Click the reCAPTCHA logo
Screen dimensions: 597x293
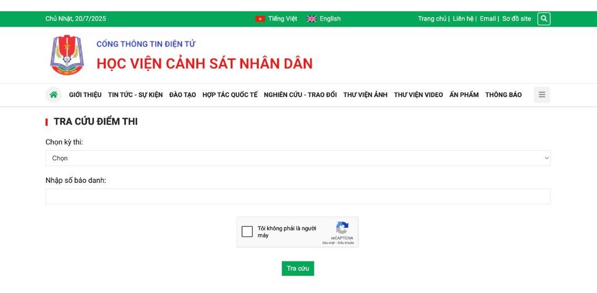(342, 228)
